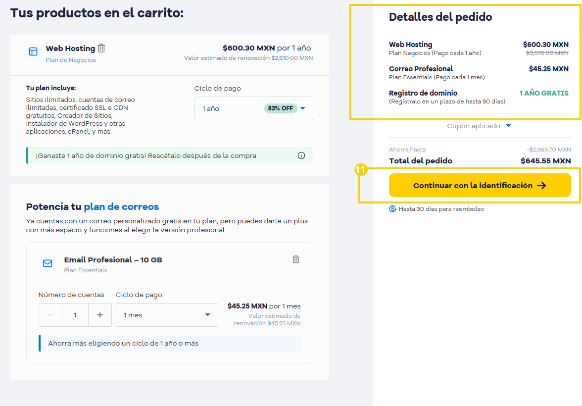Click 'Valor estimado de renovación $2,610.00 MXN'
This screenshot has width=582, height=406.
coord(248,58)
